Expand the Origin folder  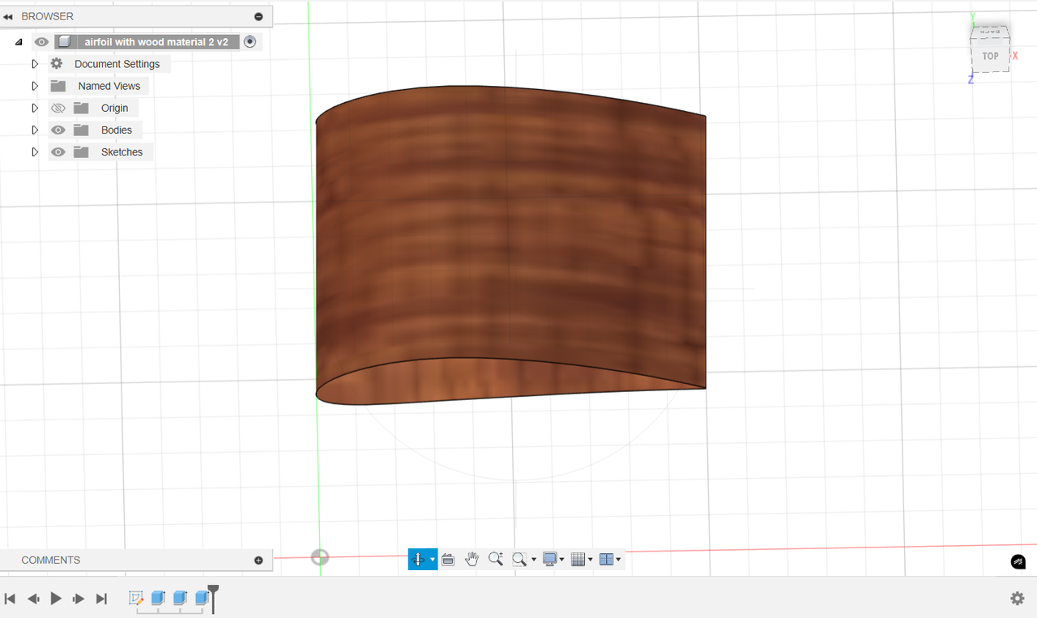35,108
